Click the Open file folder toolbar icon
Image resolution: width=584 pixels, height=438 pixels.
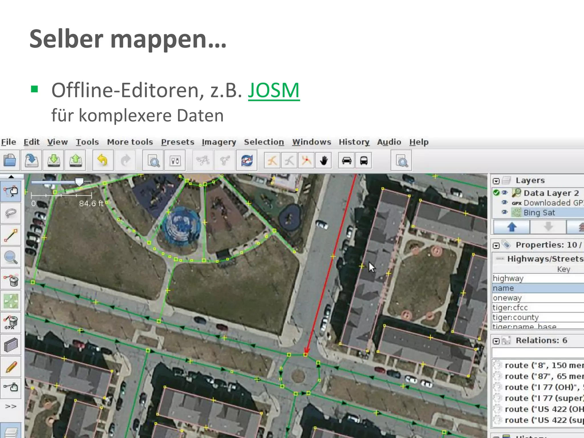click(10, 160)
